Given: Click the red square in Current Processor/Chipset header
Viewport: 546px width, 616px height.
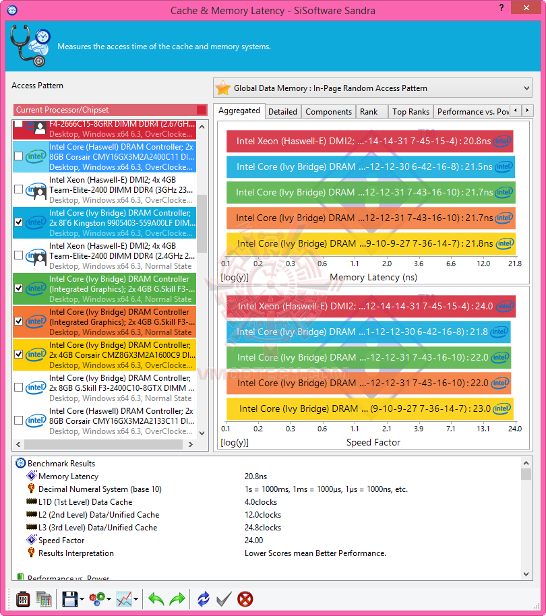Looking at the screenshot, I should 201,110.
